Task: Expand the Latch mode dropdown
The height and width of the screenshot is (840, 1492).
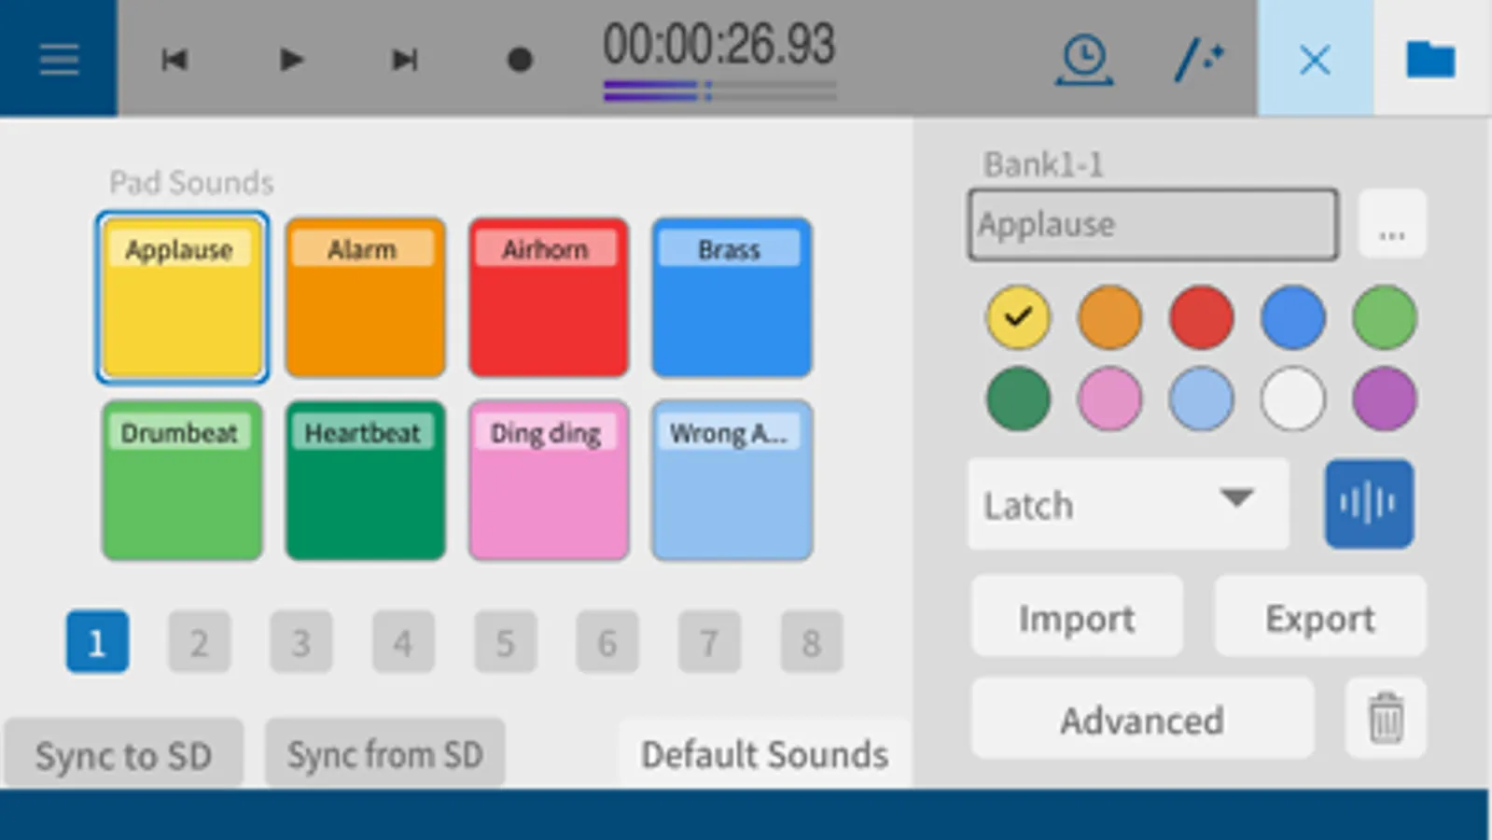Action: (1128, 504)
